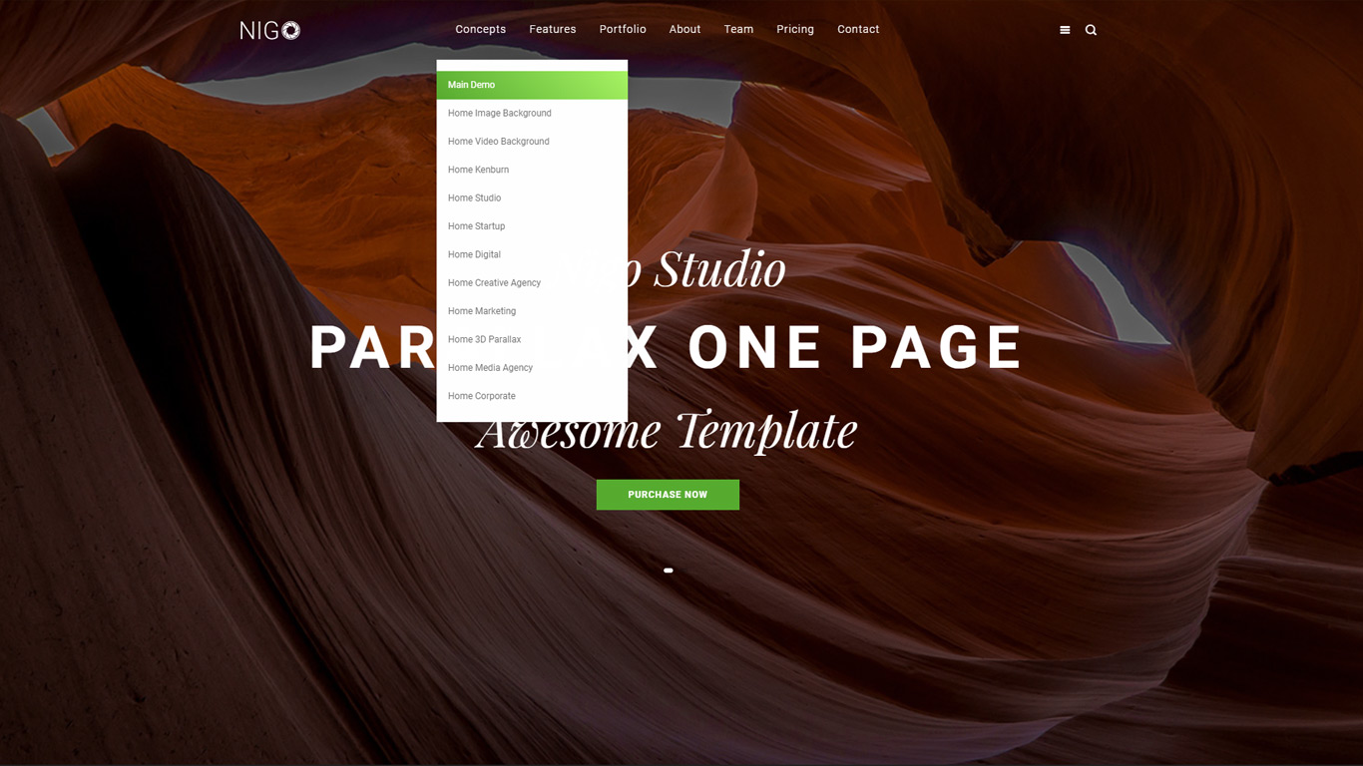Image resolution: width=1363 pixels, height=766 pixels.
Task: Go to the Team section
Action: pos(738,29)
